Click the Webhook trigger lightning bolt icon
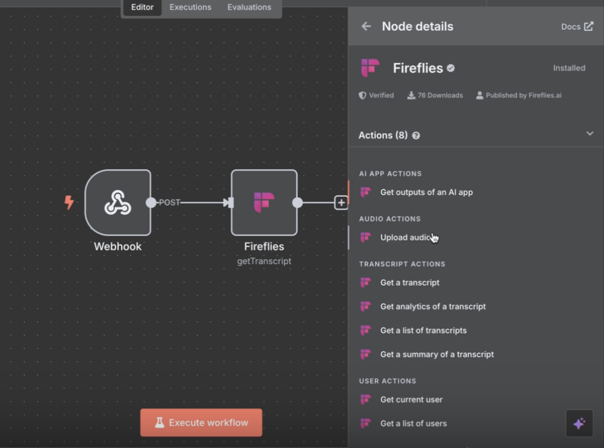 pyautogui.click(x=69, y=202)
